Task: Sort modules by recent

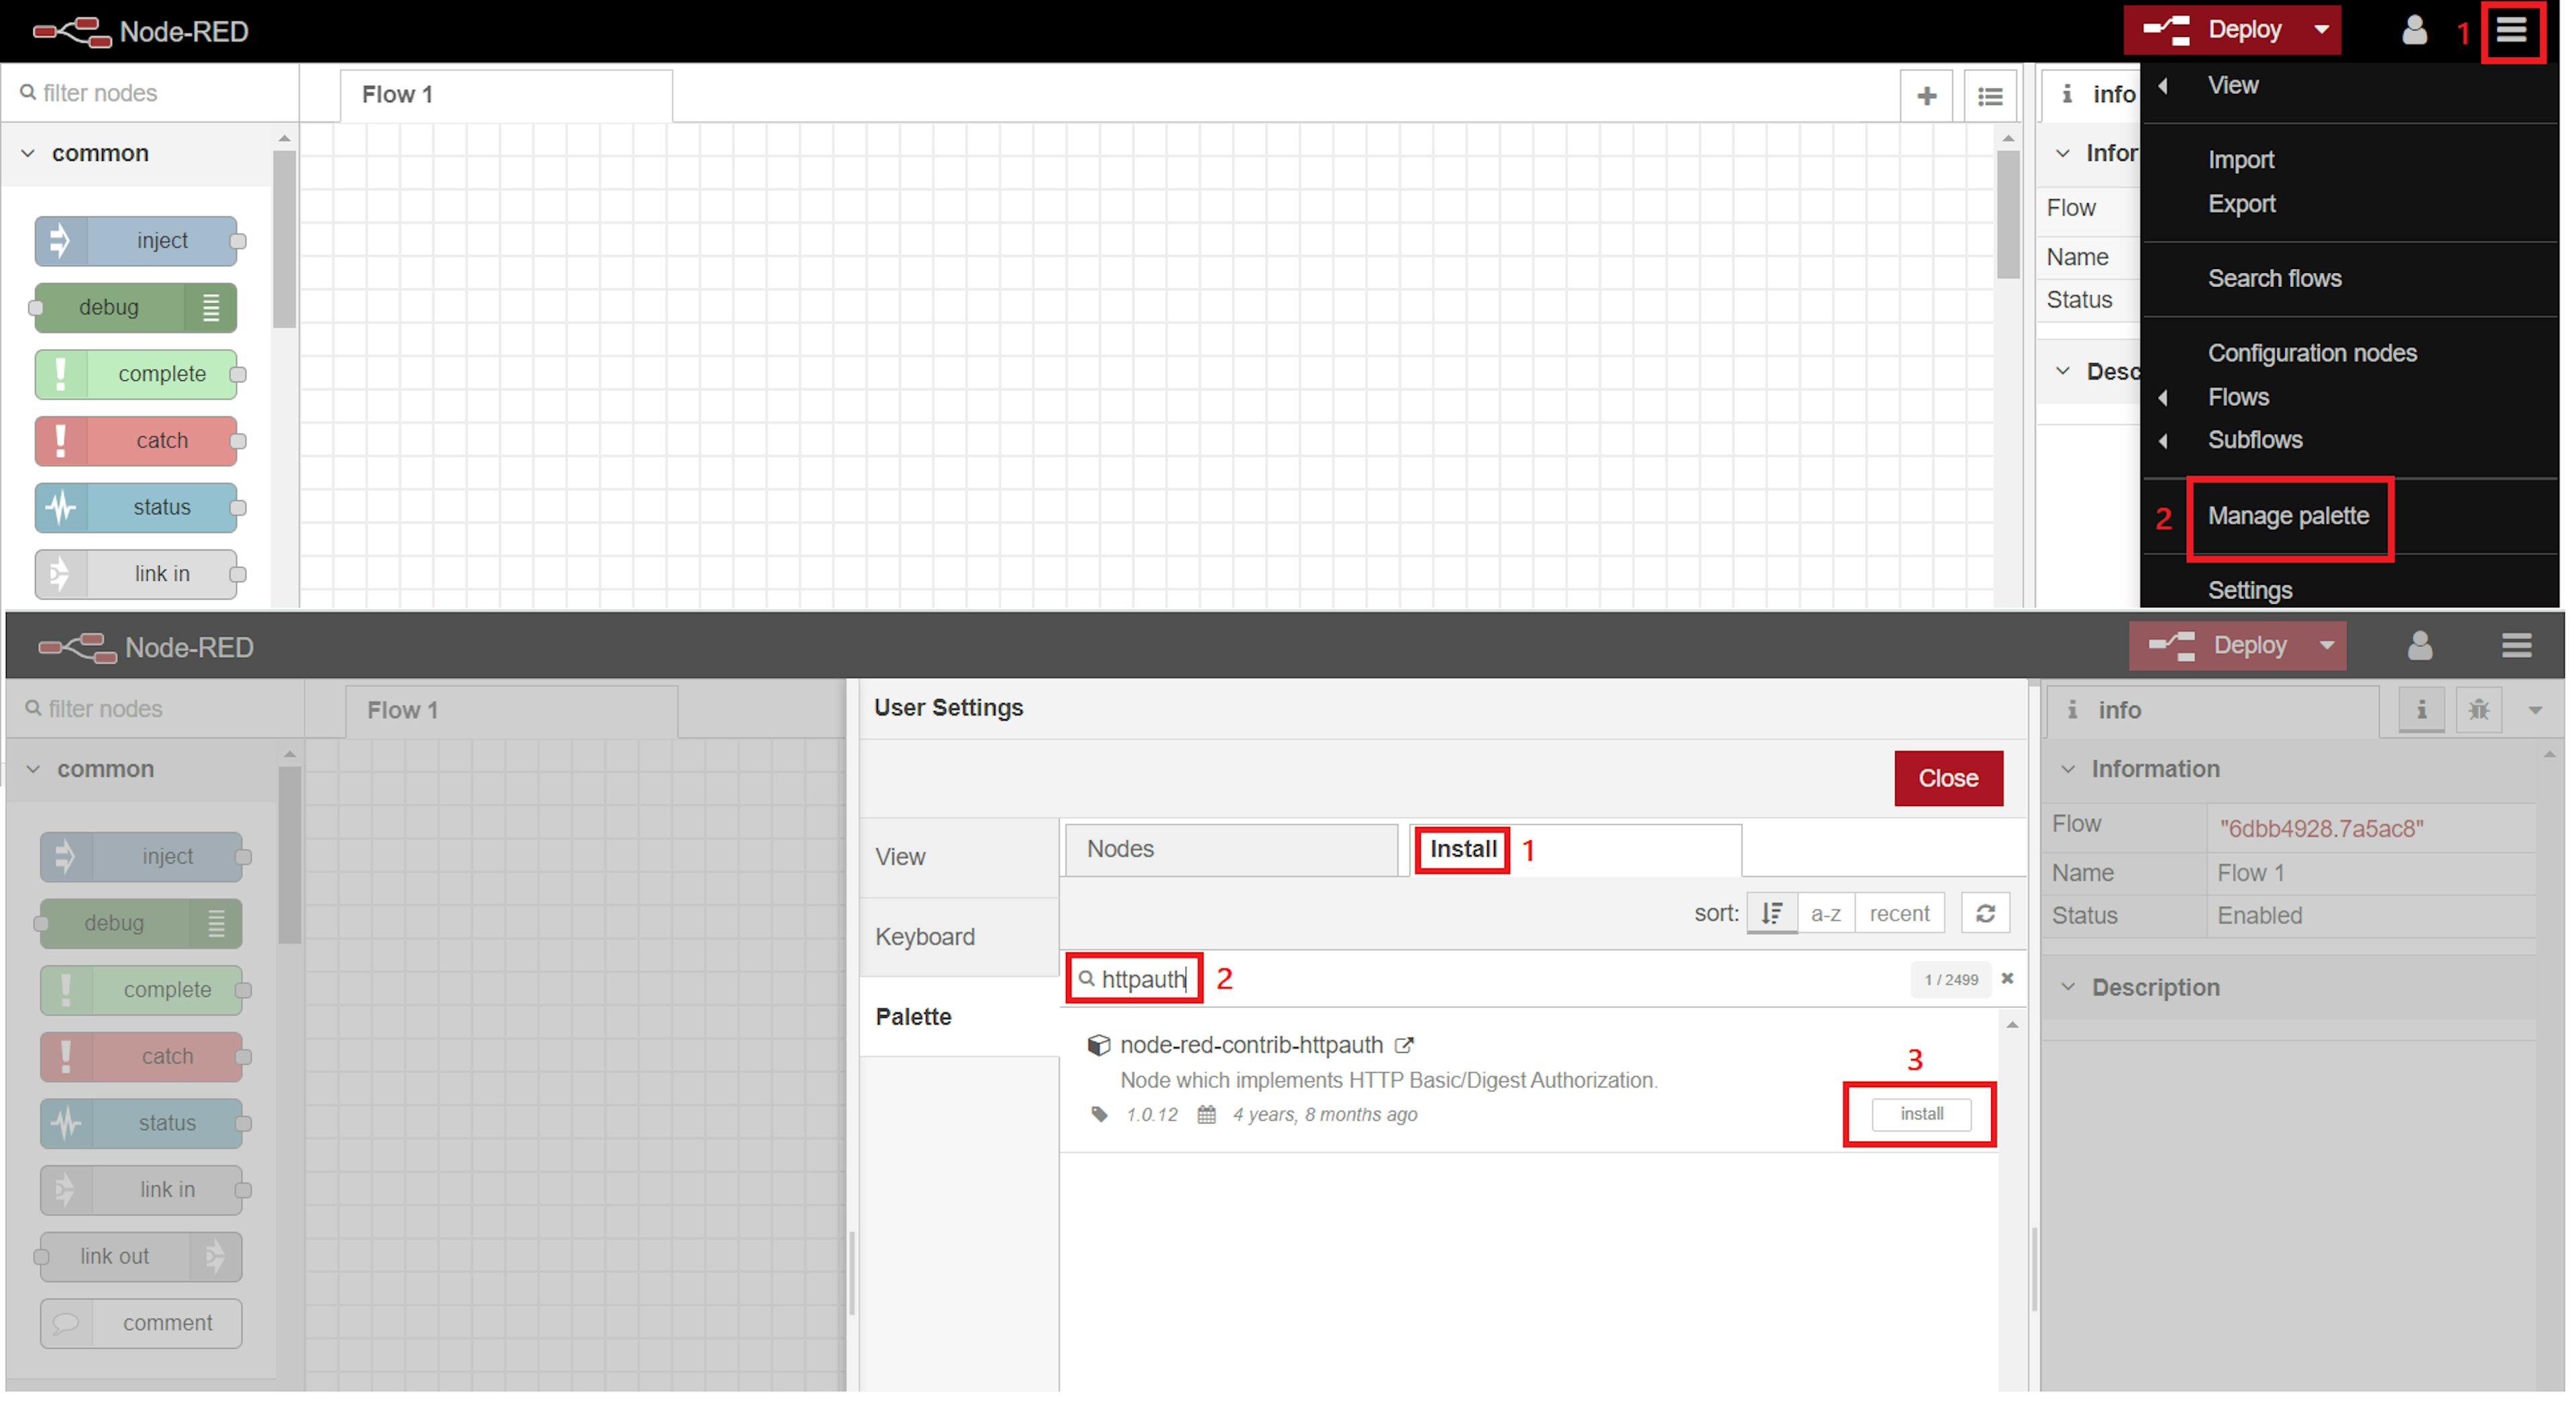Action: (1899, 914)
